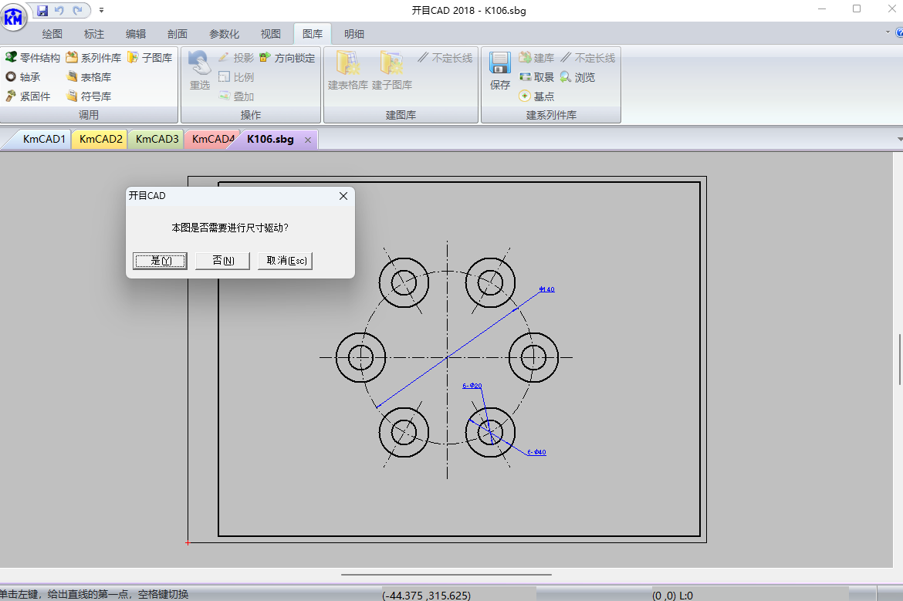Open the KmCAD3 document tab
The height and width of the screenshot is (601, 903).
156,139
